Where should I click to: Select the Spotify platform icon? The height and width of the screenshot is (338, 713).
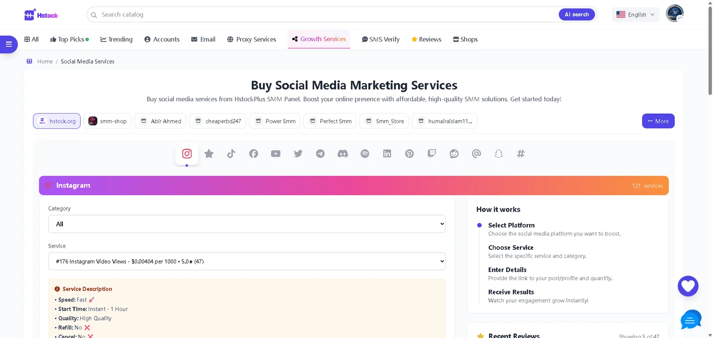[365, 154]
